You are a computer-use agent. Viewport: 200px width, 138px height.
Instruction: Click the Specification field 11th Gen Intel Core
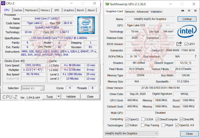(59, 38)
